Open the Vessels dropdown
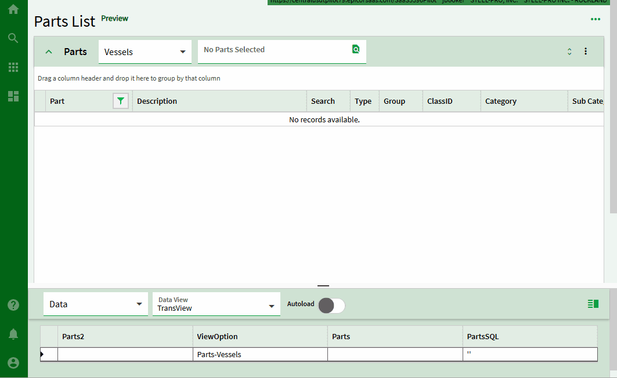This screenshot has height=378, width=617. (145, 52)
